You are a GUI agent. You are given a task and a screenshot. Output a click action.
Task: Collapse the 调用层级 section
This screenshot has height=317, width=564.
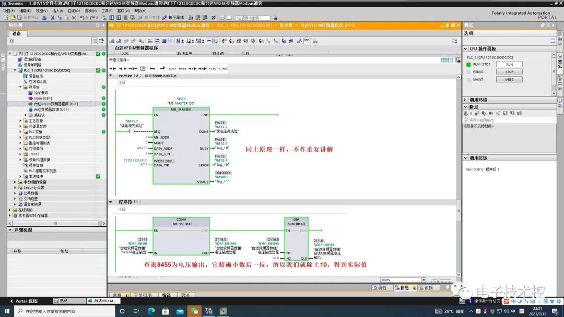pos(465,158)
